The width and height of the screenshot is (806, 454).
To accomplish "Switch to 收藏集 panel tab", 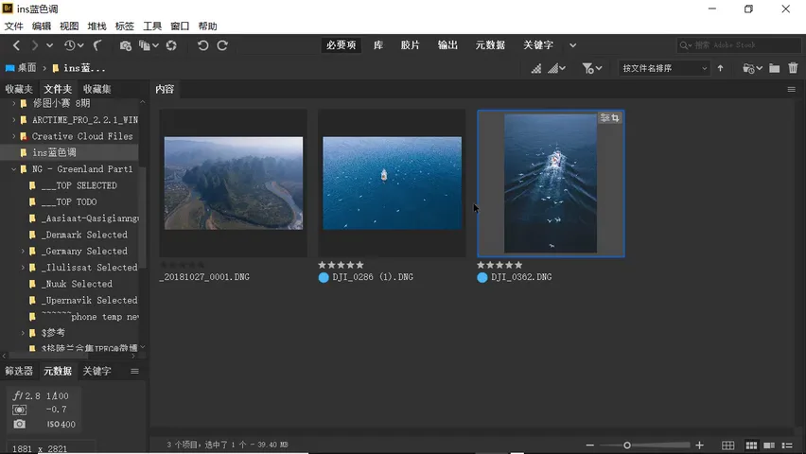I will [x=97, y=89].
